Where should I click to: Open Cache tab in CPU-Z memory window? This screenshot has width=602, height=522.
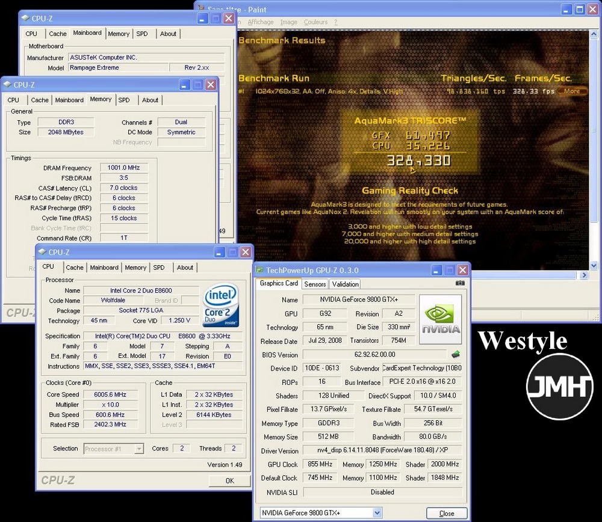[40, 100]
